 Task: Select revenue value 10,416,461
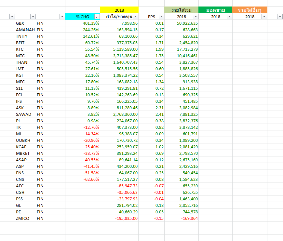[x=182, y=56]
